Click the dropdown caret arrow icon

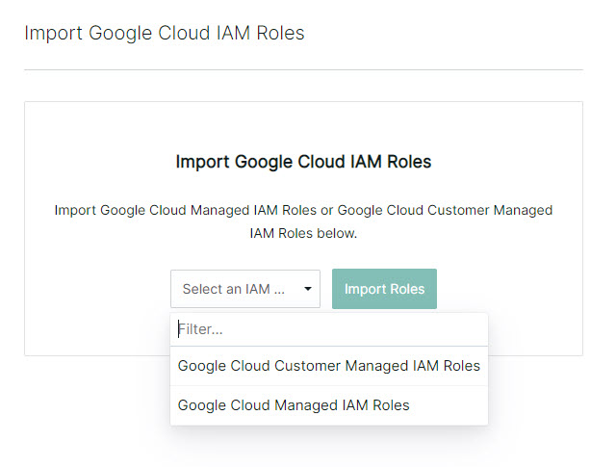[x=308, y=289]
